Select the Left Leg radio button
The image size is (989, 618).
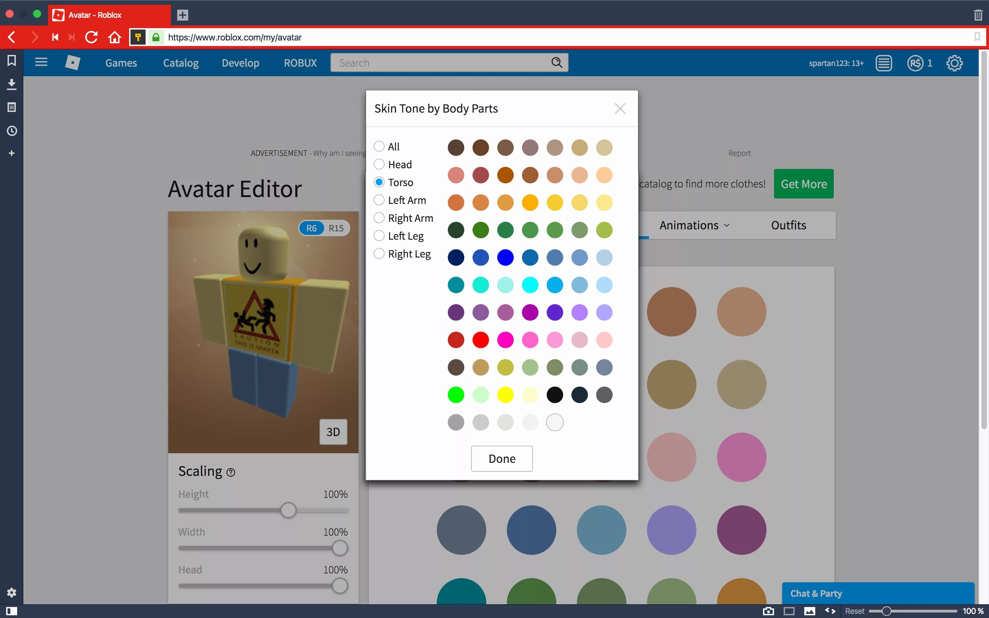379,236
